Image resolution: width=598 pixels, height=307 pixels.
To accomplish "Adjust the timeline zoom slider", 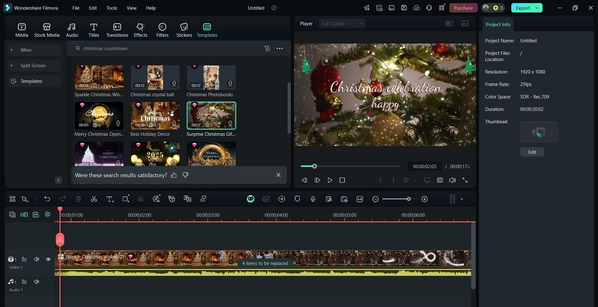I will (400, 199).
